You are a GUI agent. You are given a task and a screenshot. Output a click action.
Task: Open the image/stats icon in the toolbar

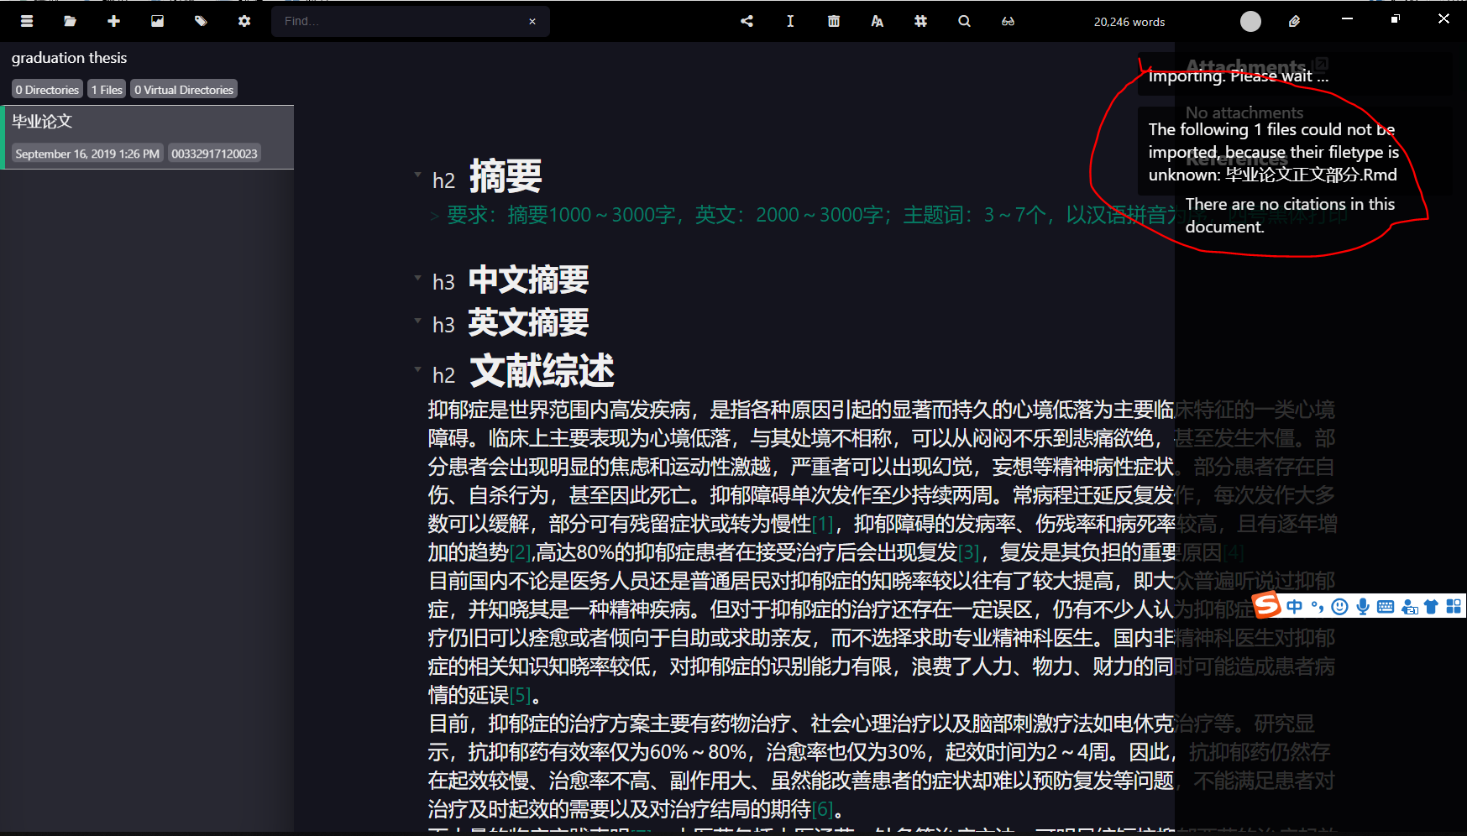pos(158,21)
